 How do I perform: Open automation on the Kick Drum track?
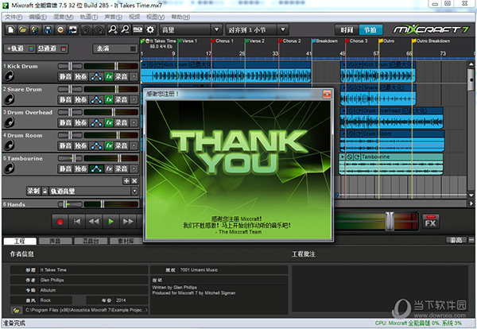(x=96, y=76)
